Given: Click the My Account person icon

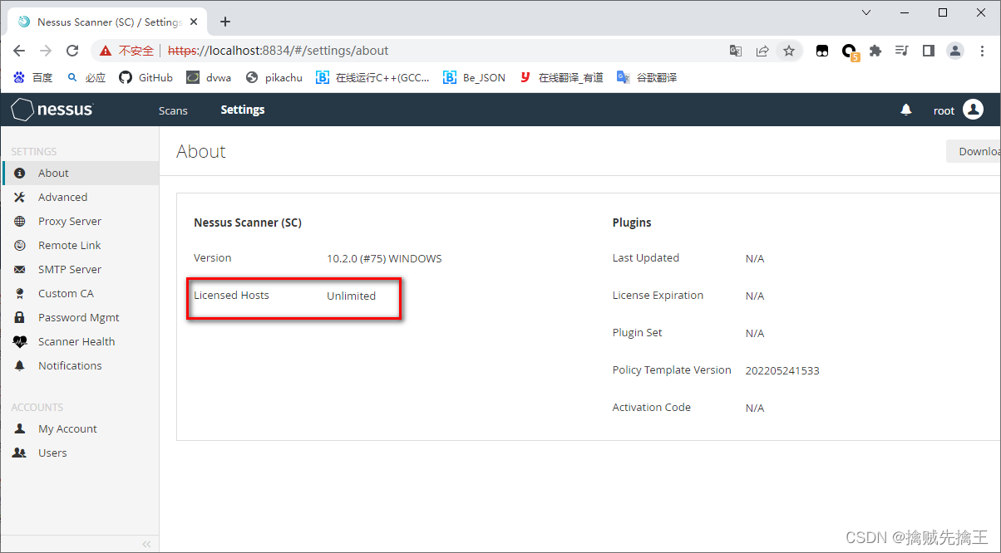Looking at the screenshot, I should [x=20, y=429].
